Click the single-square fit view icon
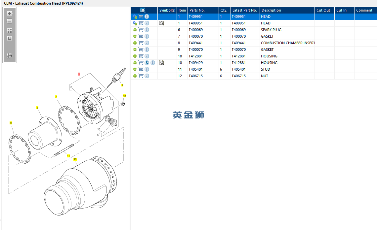Image resolution: width=377 pixels, height=230 pixels. coord(10,38)
